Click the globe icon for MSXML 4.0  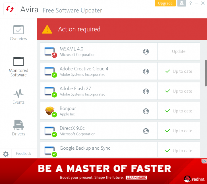pos(146,52)
